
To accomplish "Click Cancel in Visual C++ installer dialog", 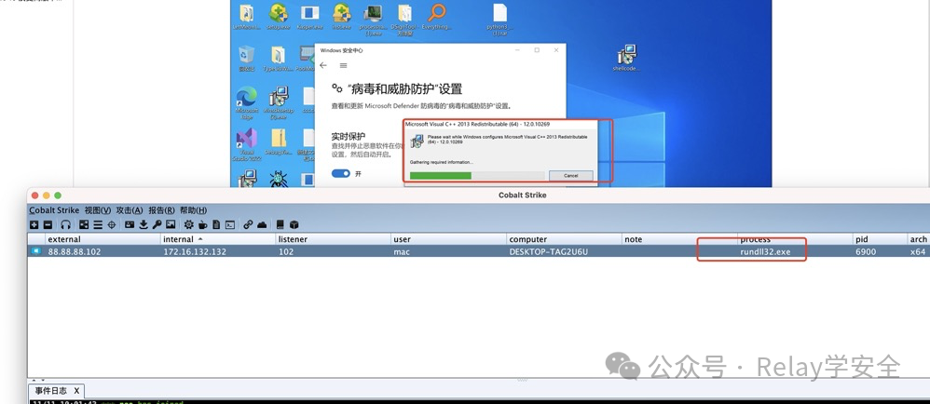I will pos(570,175).
